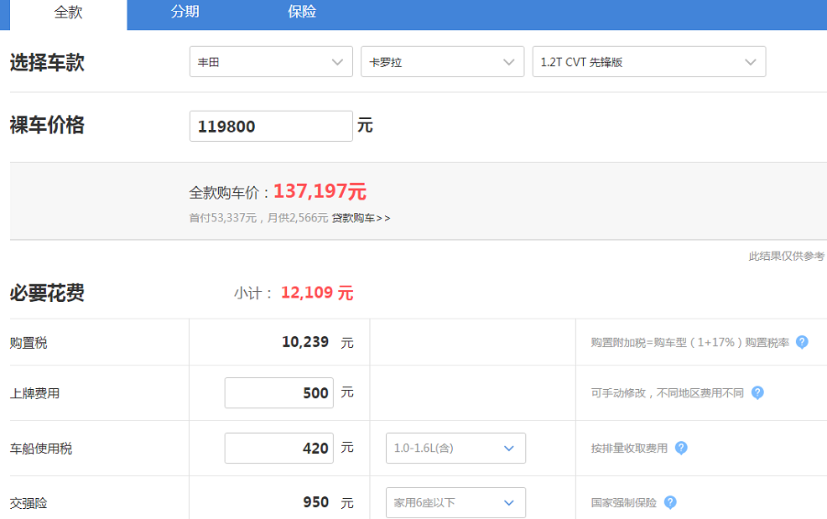Click the 购置附加税 formula description

point(690,343)
